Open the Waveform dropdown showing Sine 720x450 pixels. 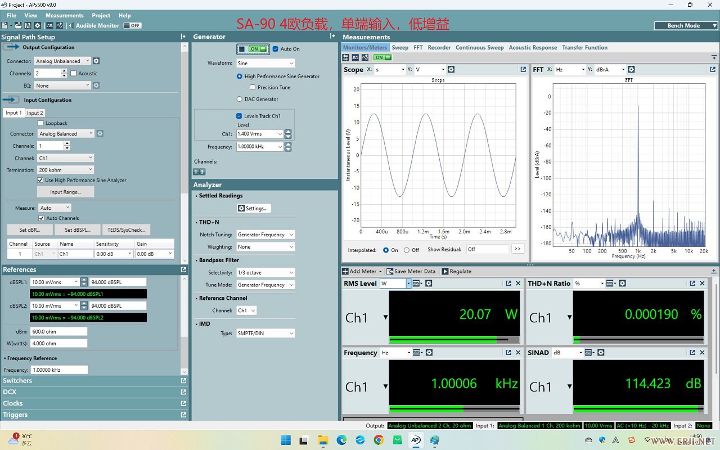(x=265, y=63)
